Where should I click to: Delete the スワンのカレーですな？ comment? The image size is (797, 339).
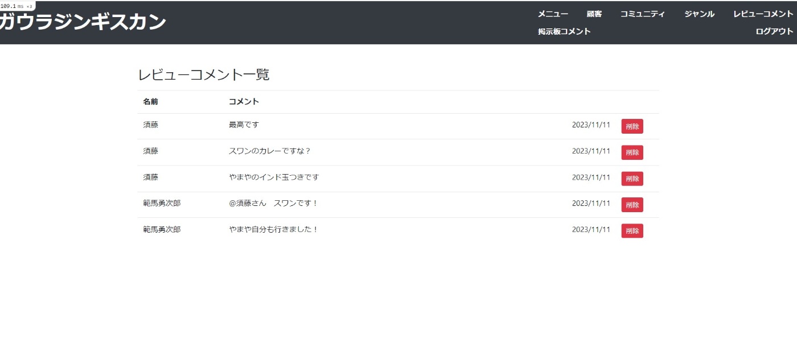(x=632, y=152)
